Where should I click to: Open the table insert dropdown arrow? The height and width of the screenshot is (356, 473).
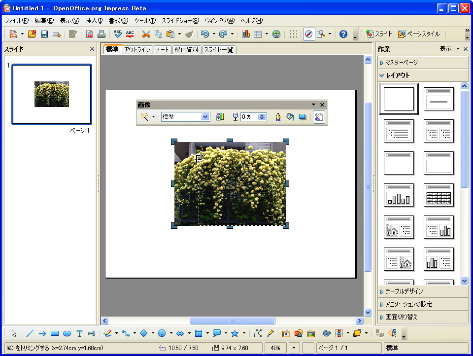tap(267, 34)
